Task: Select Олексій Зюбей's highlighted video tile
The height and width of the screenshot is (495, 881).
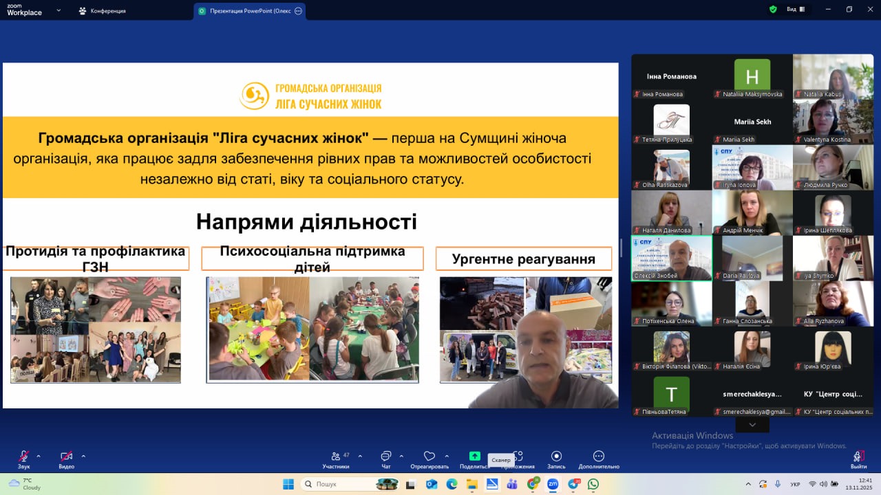Action: coord(671,258)
